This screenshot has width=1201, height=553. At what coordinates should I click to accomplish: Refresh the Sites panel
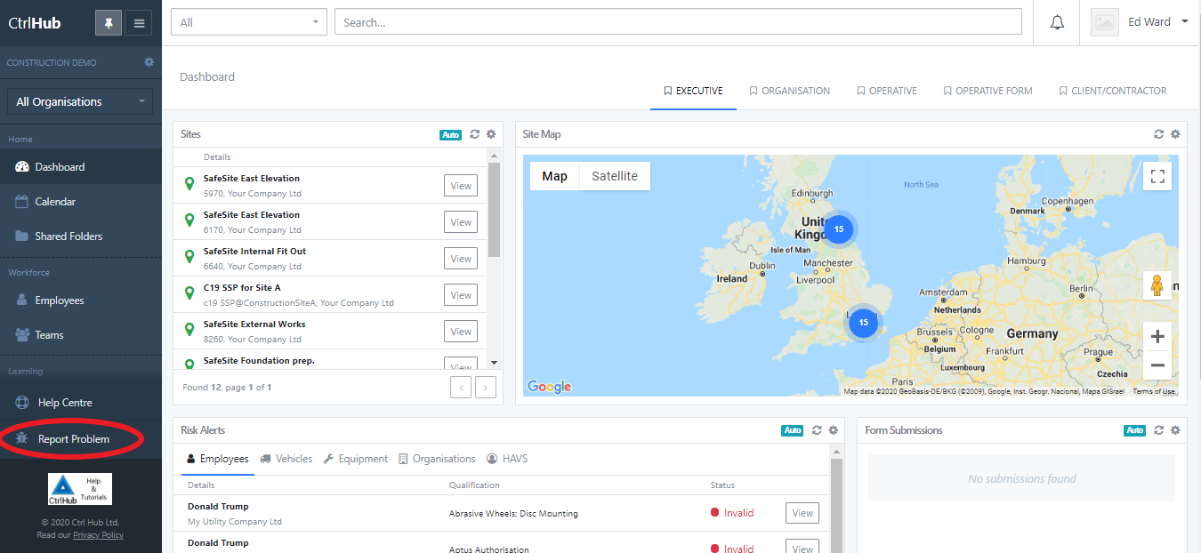click(475, 134)
